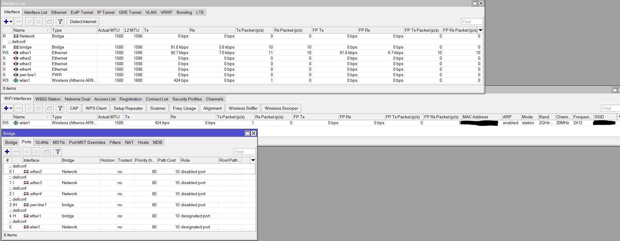The image size is (620, 241).
Task: Click the enable checkmark icon in Interface List toolbar
Action: (x=29, y=22)
